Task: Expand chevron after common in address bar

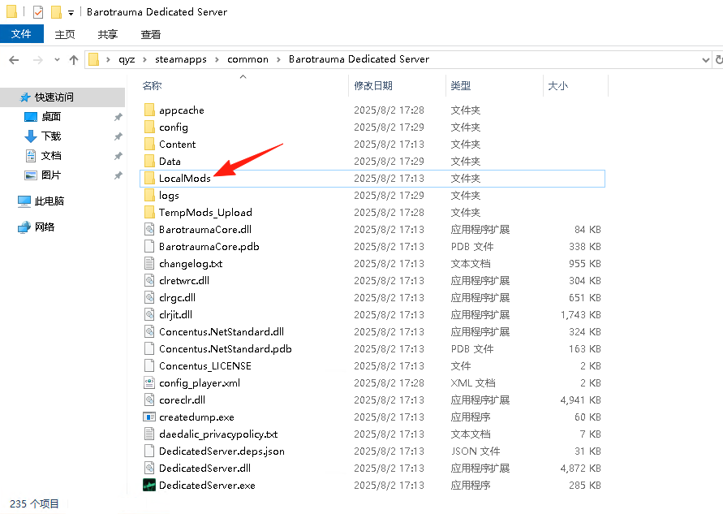Action: coord(278,59)
